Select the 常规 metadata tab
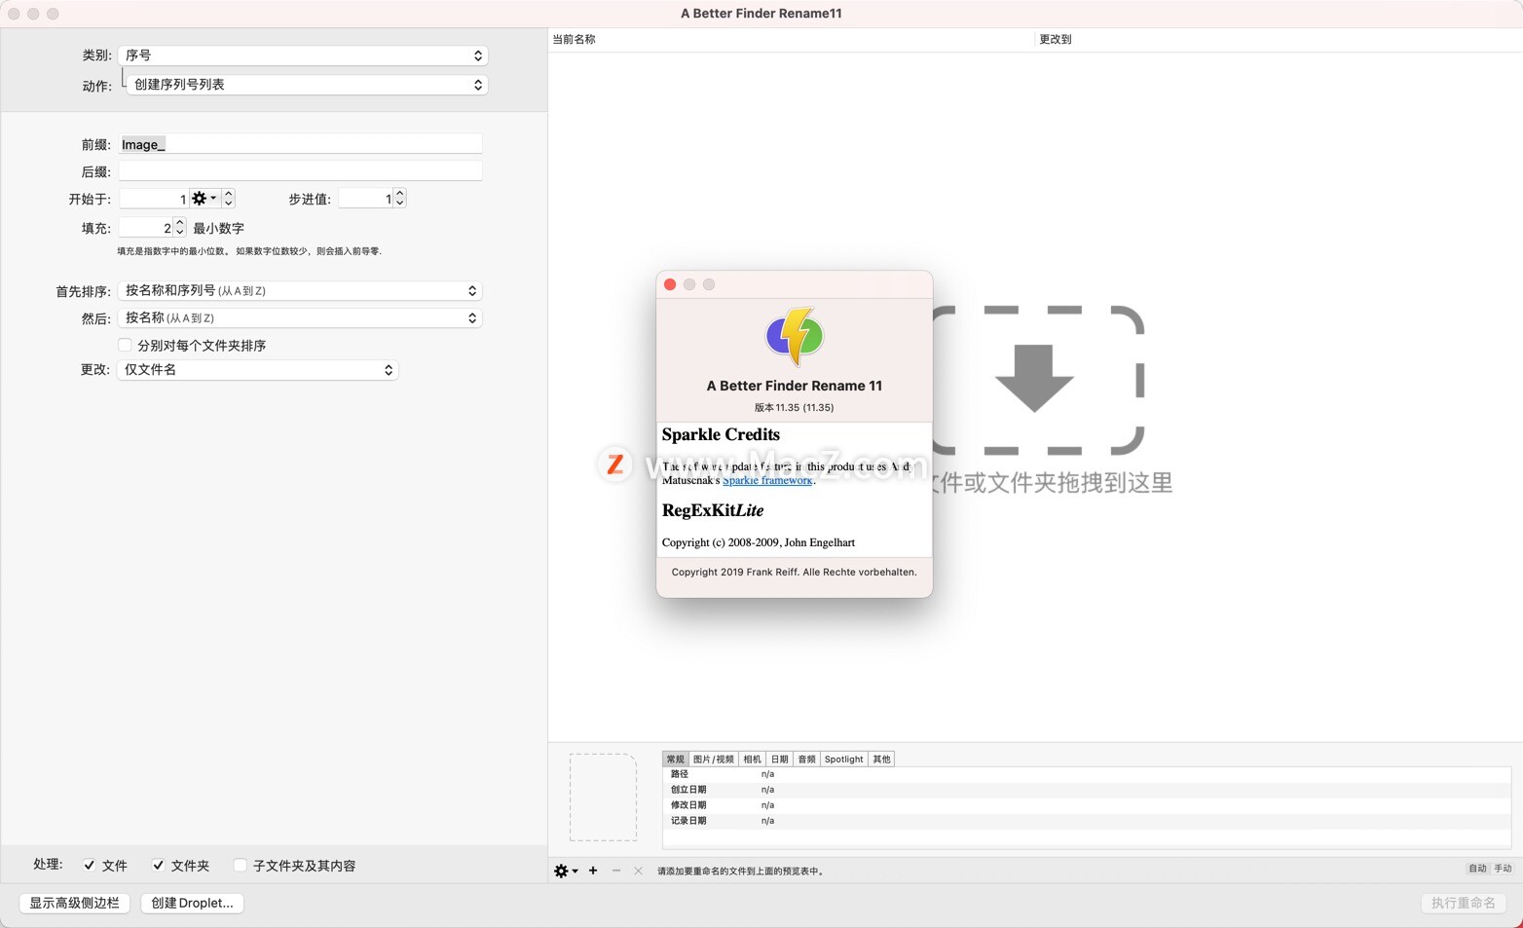The image size is (1523, 928). pyautogui.click(x=676, y=759)
